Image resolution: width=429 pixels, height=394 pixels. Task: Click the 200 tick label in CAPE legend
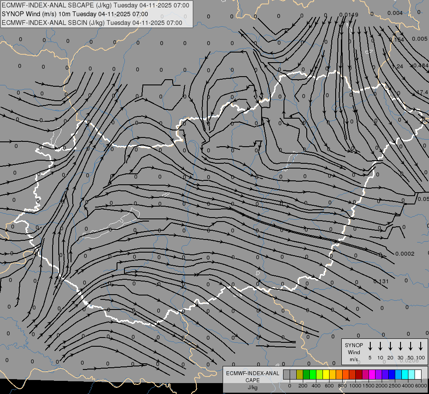click(303, 386)
